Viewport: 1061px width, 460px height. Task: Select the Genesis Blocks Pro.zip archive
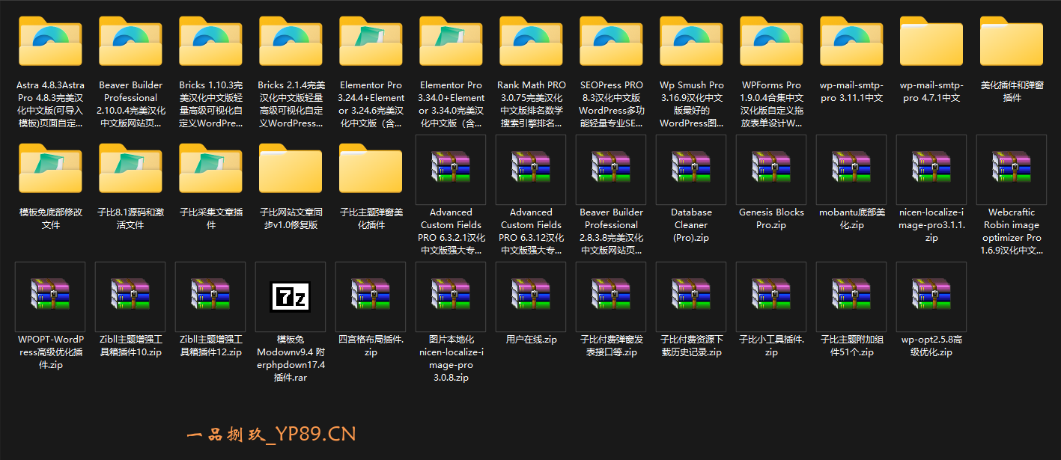(771, 170)
